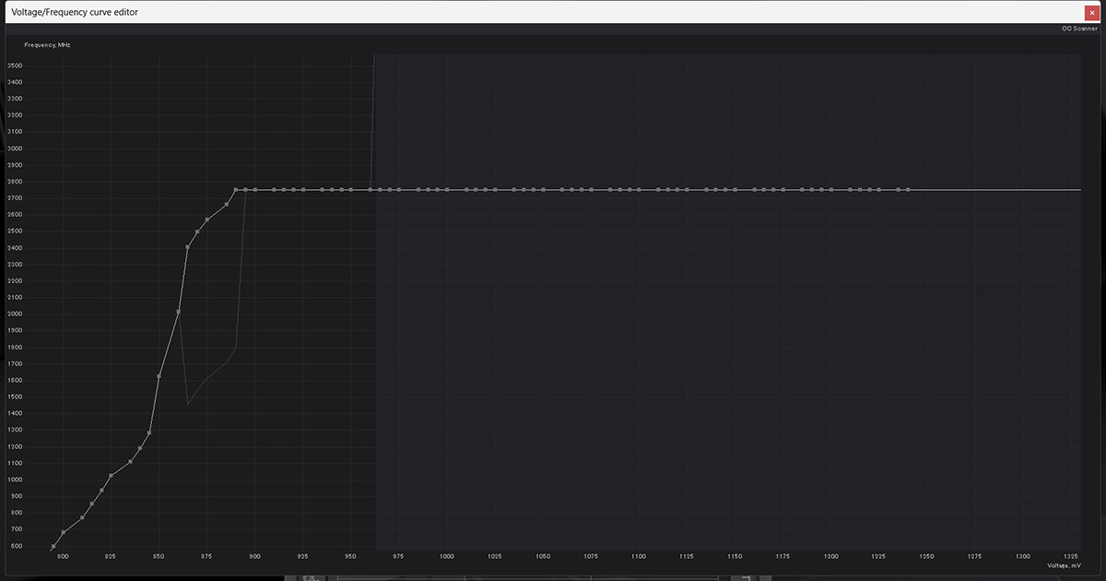Image resolution: width=1106 pixels, height=581 pixels.
Task: Click the curve point at 835 mV near 1100 MHz
Action: click(130, 461)
